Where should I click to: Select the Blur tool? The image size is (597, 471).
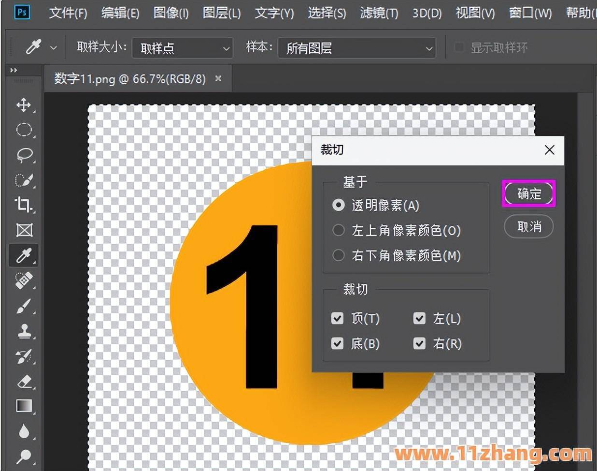[x=24, y=431]
